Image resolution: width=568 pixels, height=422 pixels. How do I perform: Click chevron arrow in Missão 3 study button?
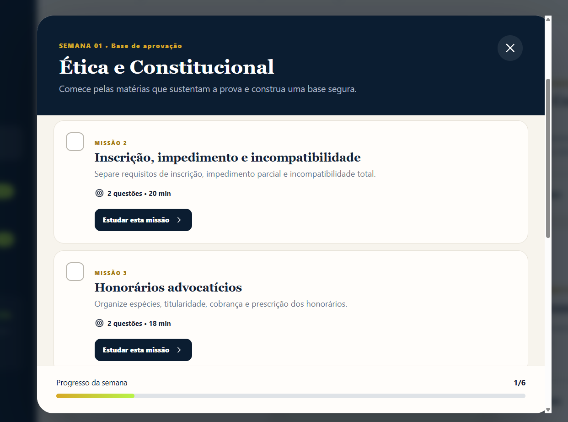(x=179, y=350)
